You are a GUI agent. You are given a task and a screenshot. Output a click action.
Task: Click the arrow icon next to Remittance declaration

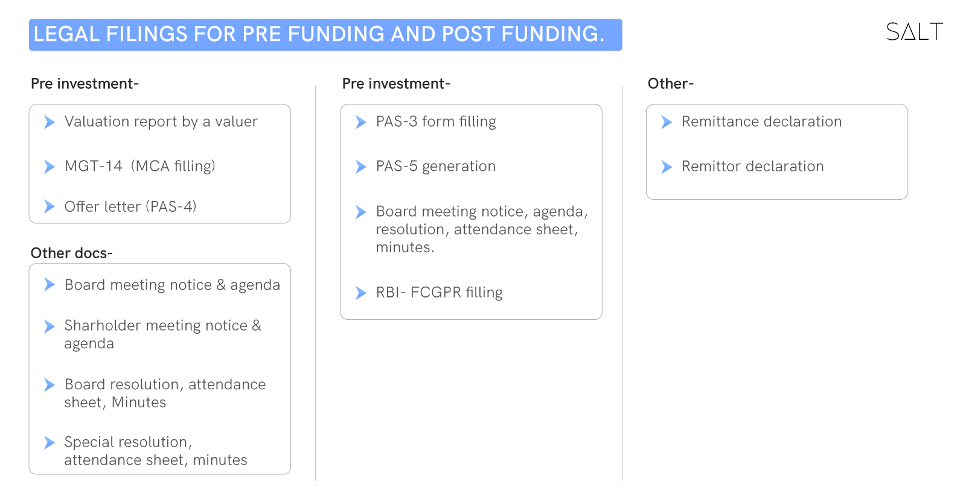pos(667,122)
